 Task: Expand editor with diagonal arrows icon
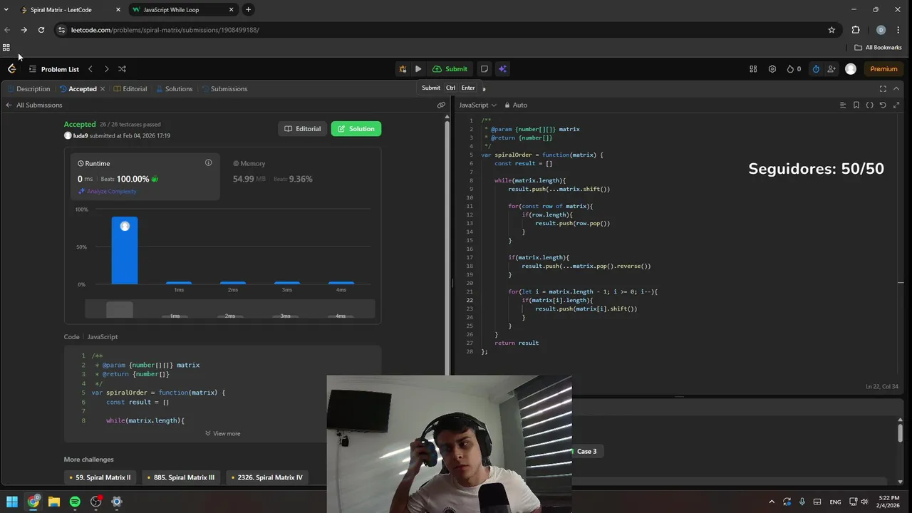pos(896,105)
